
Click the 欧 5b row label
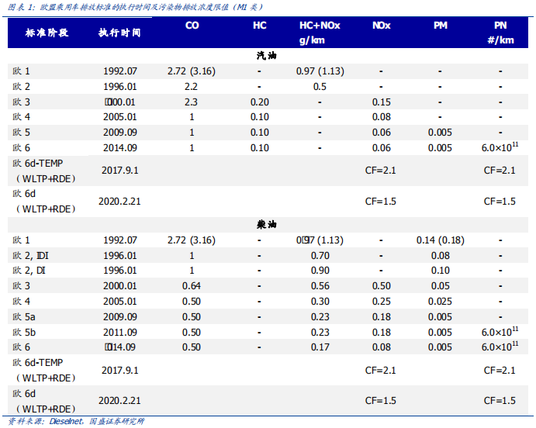pos(25,332)
